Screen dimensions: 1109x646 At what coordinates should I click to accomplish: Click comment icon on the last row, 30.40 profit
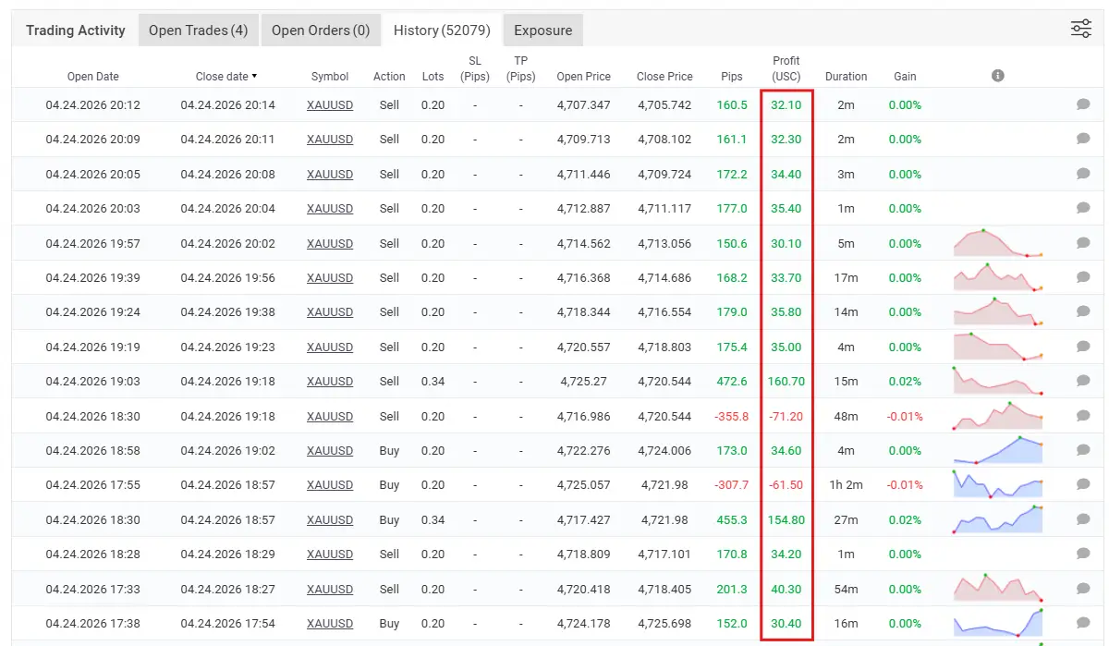[1083, 623]
